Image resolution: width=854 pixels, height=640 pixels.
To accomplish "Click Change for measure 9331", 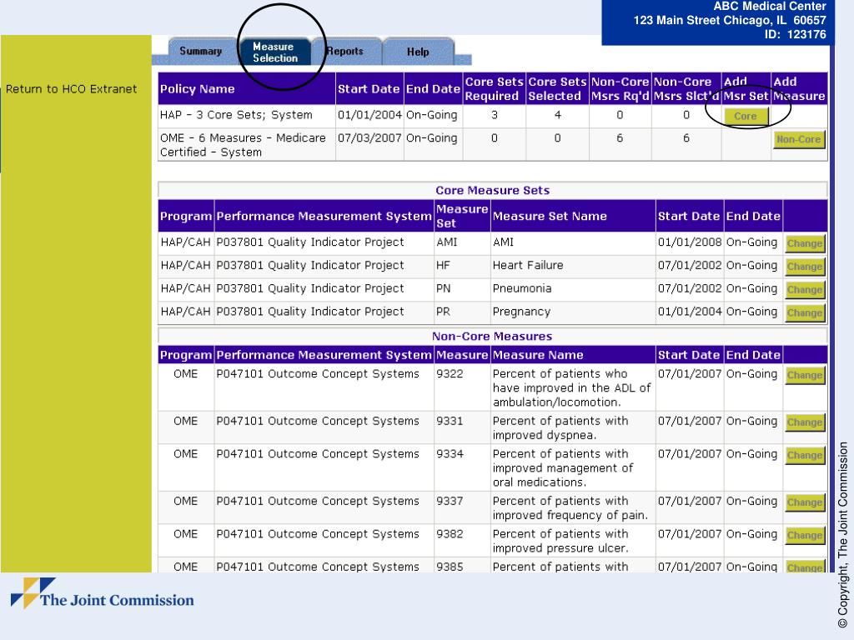I will point(805,422).
